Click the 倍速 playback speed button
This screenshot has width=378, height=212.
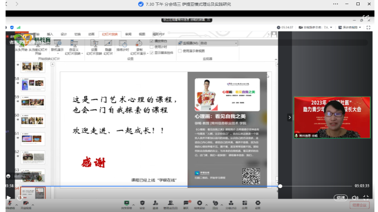pos(341,198)
